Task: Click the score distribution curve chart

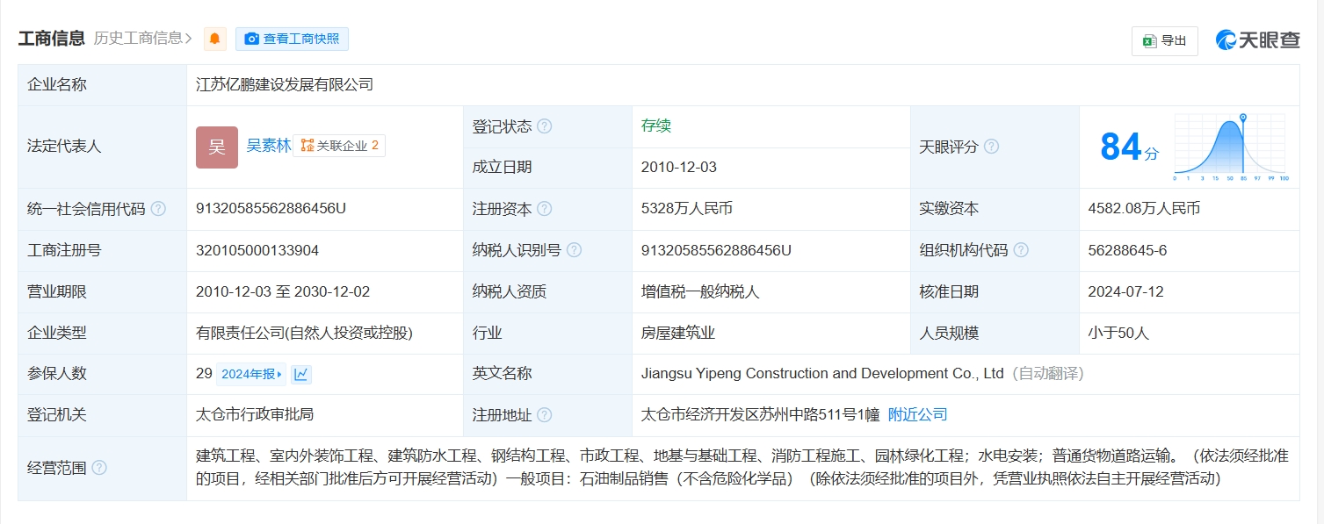Action: pyautogui.click(x=1231, y=147)
